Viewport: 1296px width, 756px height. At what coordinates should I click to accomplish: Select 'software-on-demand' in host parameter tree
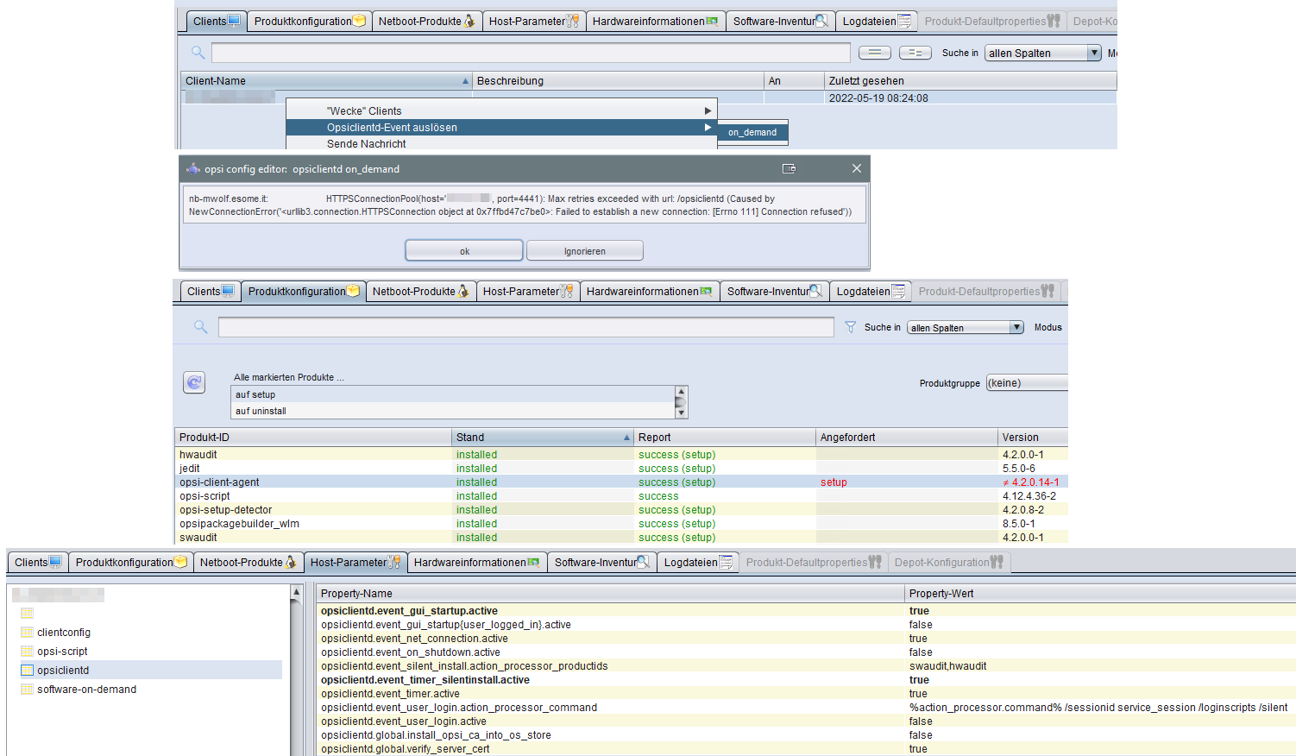click(x=86, y=690)
